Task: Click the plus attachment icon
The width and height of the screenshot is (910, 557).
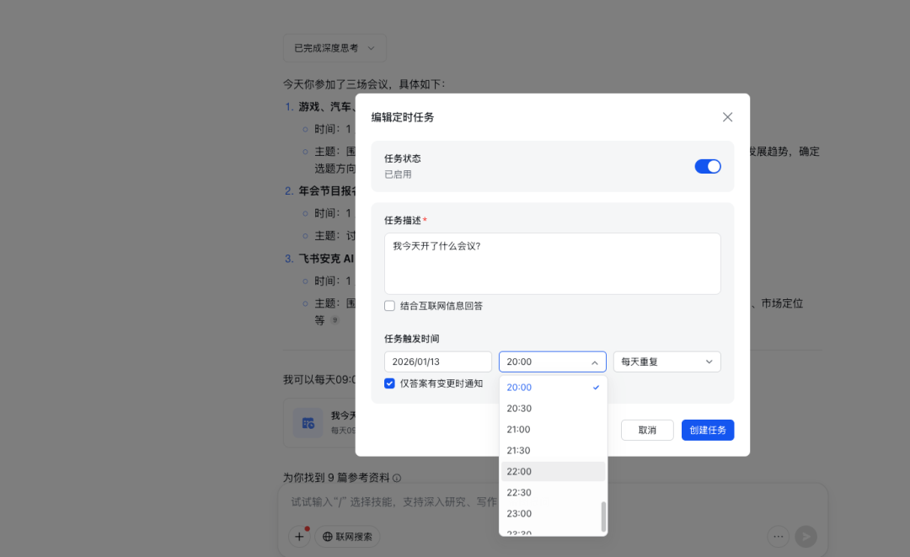Action: point(299,537)
